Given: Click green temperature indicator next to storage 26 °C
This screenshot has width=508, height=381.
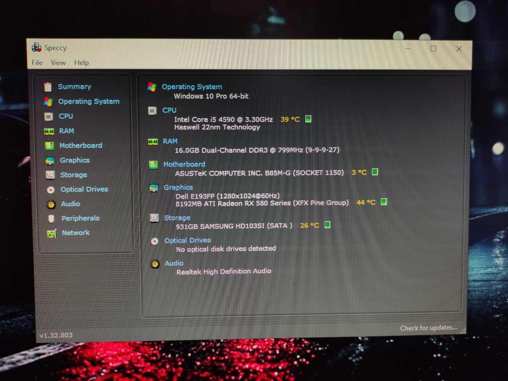Looking at the screenshot, I should click(327, 225).
